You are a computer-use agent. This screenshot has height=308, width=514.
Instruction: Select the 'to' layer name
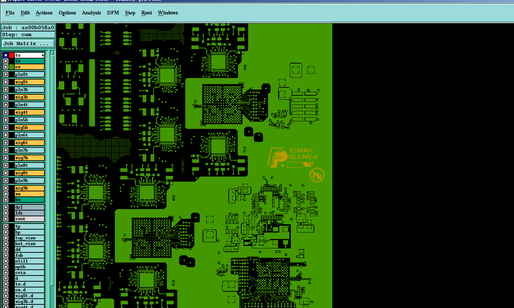[x=29, y=55]
